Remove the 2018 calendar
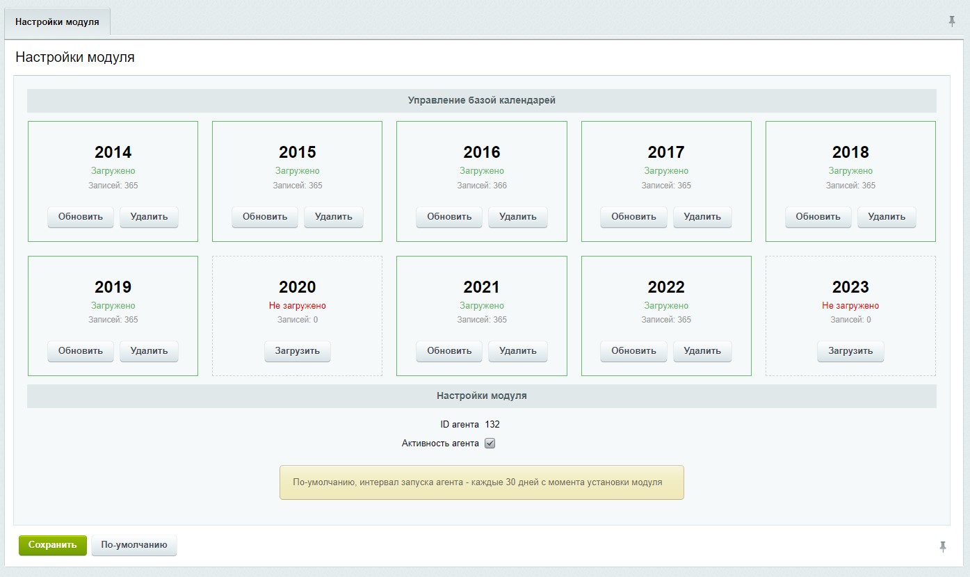This screenshot has width=970, height=577. (x=887, y=217)
